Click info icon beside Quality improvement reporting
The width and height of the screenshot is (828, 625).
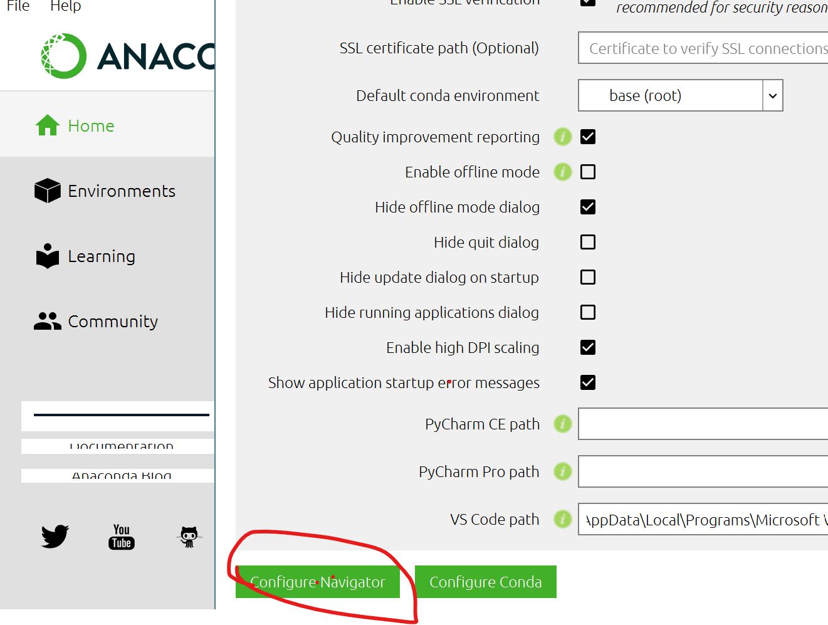pos(563,137)
